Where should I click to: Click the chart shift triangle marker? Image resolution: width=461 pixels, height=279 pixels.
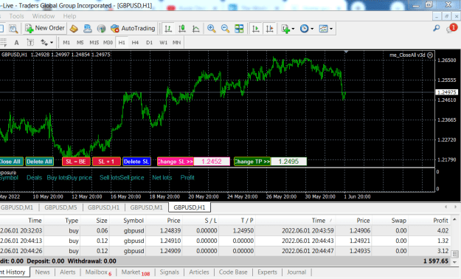[x=346, y=52]
